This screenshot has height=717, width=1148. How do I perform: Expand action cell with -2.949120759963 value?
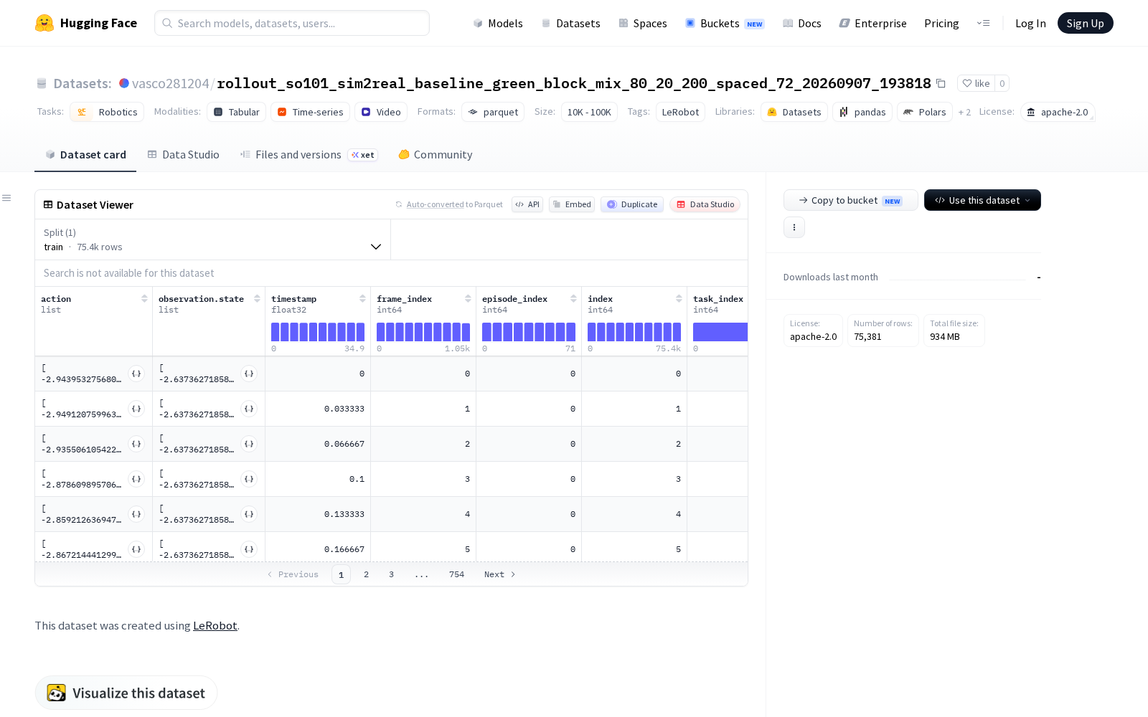tap(136, 409)
